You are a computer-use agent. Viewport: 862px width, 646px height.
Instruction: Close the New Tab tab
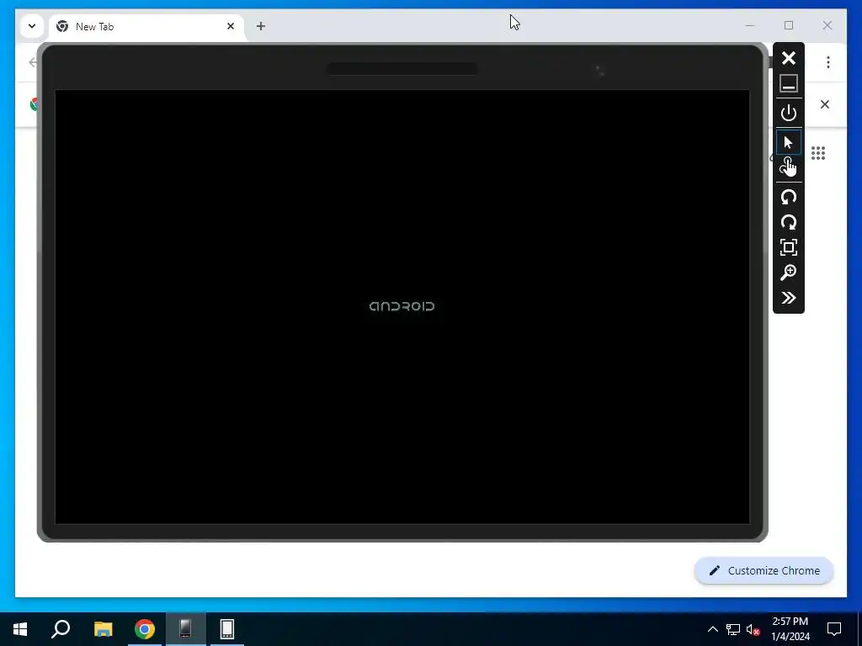click(x=231, y=26)
